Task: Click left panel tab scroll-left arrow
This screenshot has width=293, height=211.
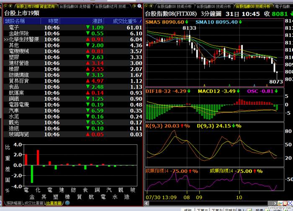Action: click(10, 6)
